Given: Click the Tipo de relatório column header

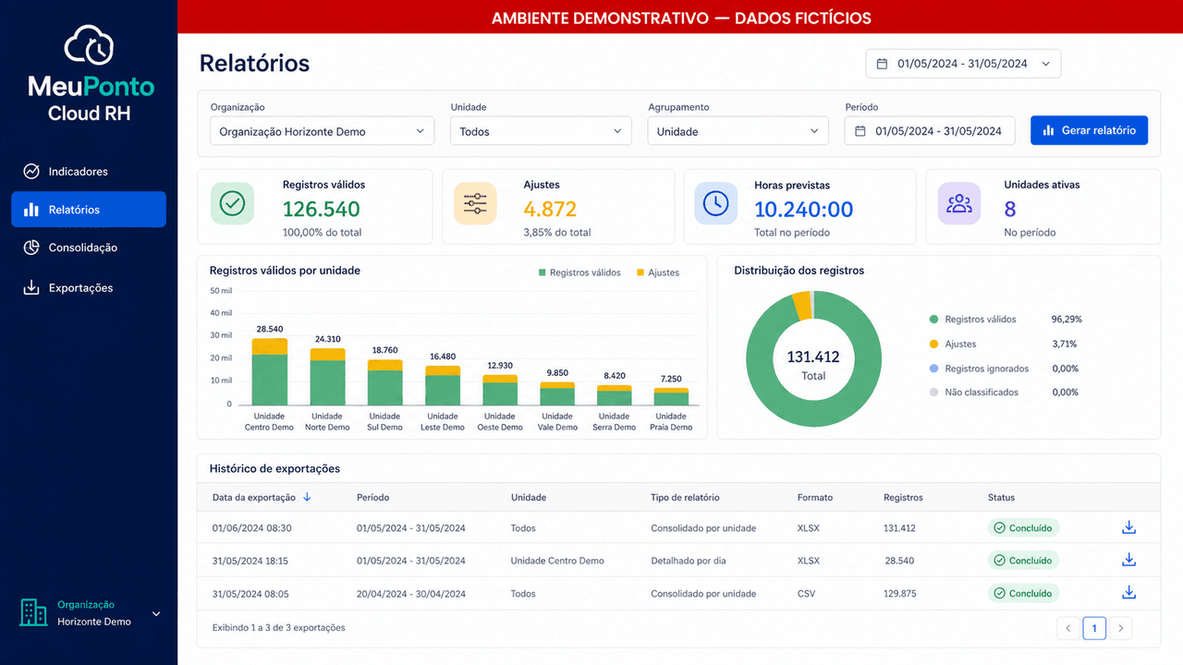Looking at the screenshot, I should [x=685, y=497].
